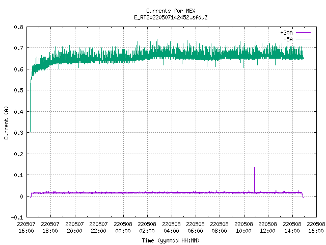Click the 220508 14:00 time tick label
Viewport: 326px width, 245px height.
pos(292,227)
